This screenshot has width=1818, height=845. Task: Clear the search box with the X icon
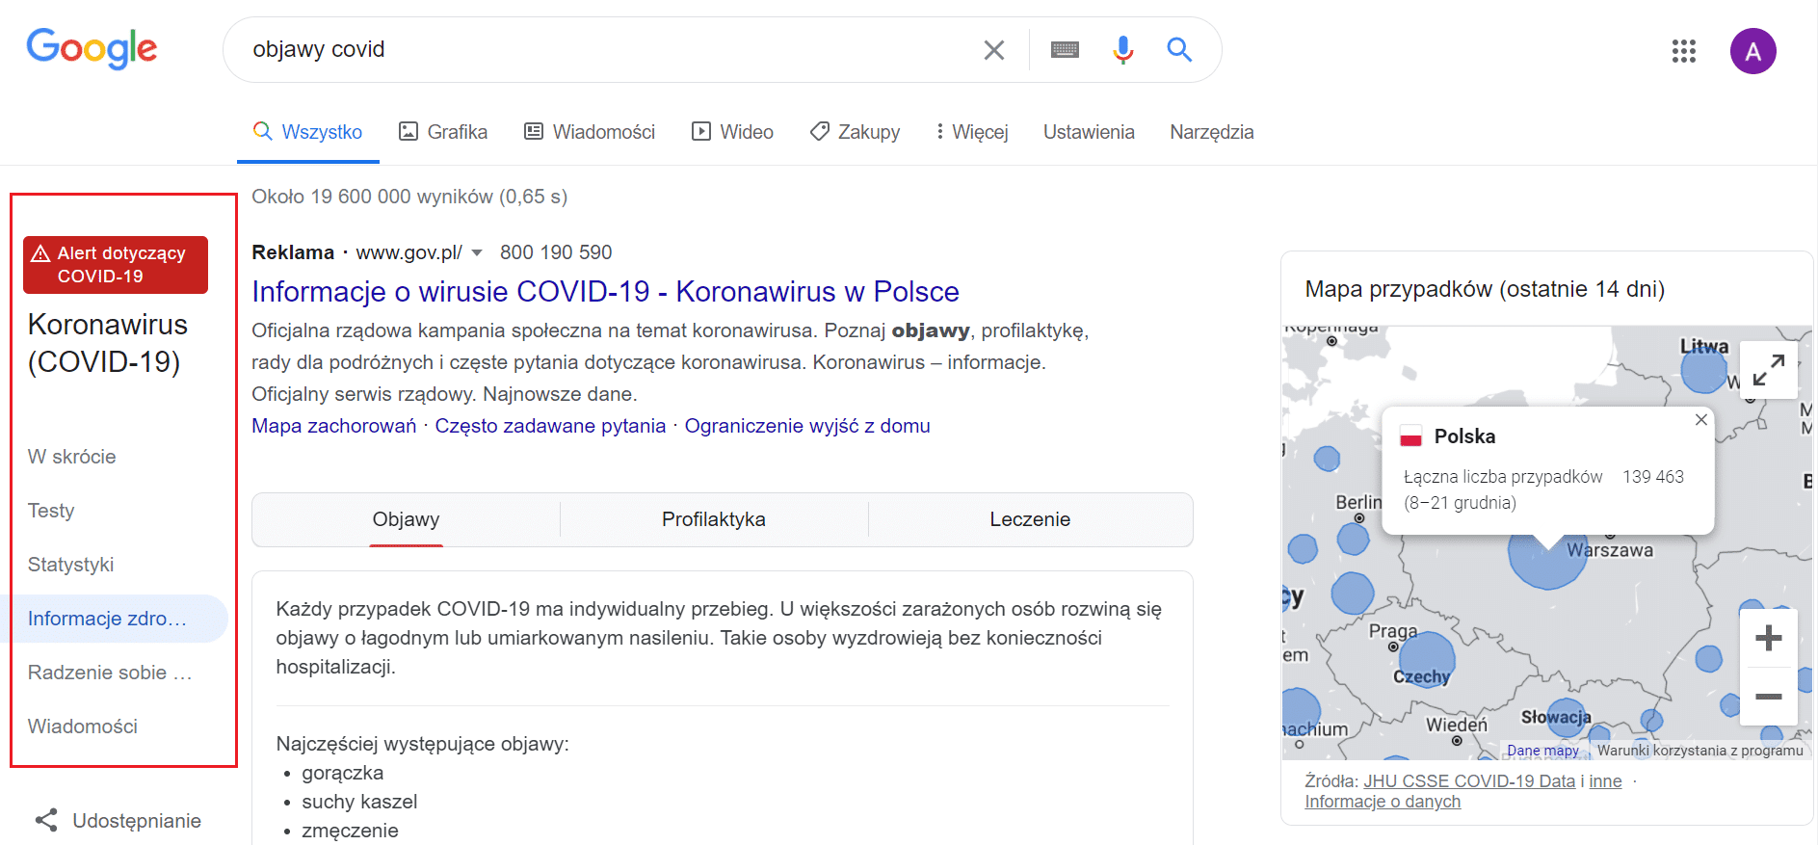coord(993,49)
